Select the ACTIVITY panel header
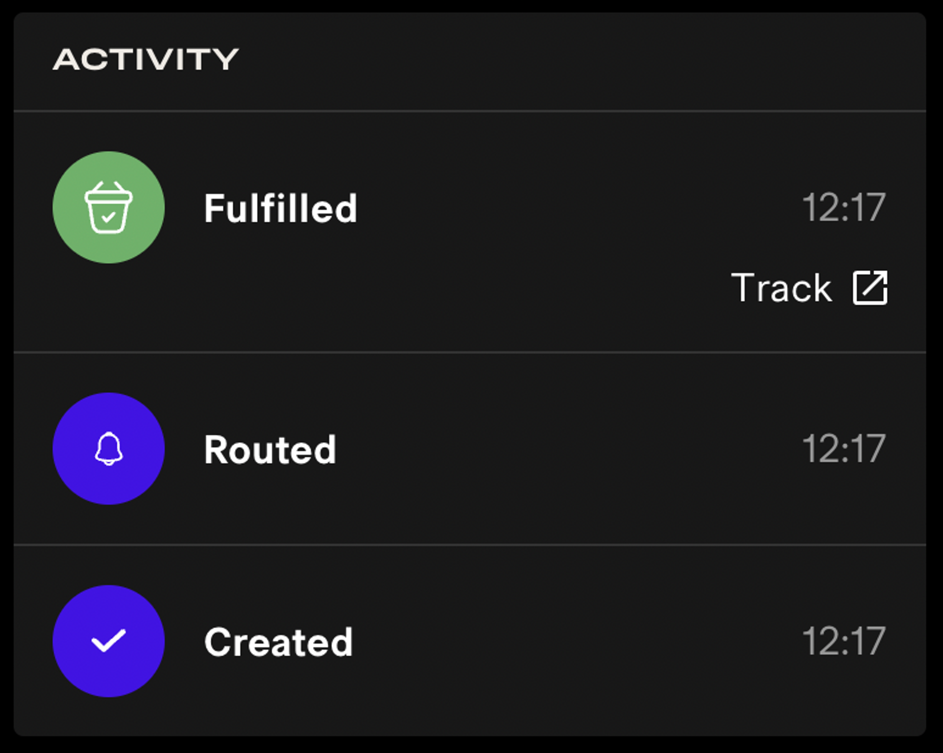Viewport: 943px width, 753px height. click(146, 59)
